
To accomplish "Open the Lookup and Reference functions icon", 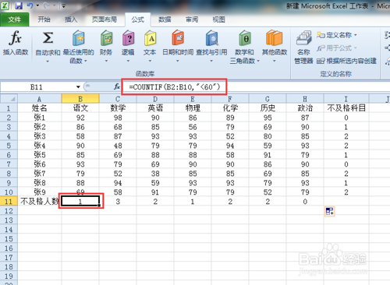I will (211, 38).
